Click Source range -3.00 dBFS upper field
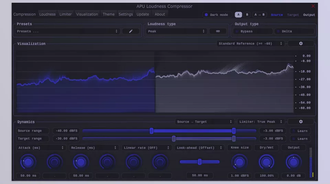This screenshot has width=330, height=184. point(273,131)
